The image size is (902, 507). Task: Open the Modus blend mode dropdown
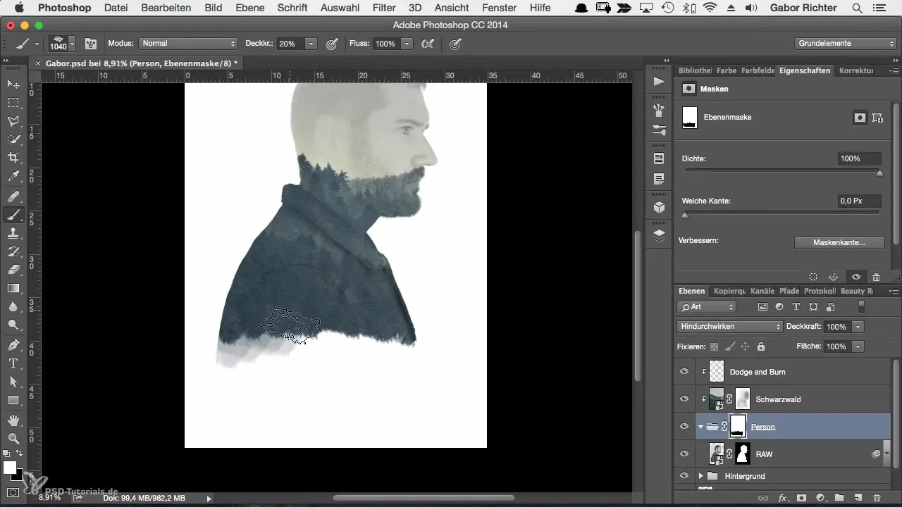(188, 44)
